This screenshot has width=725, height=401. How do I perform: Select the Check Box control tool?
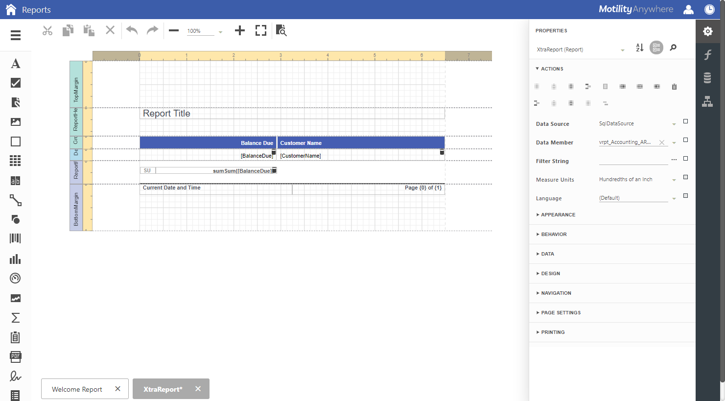click(16, 83)
